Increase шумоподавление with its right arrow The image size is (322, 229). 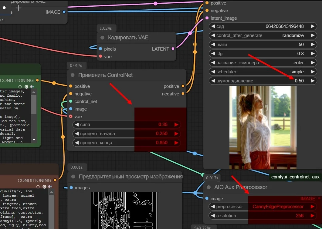[313, 81]
